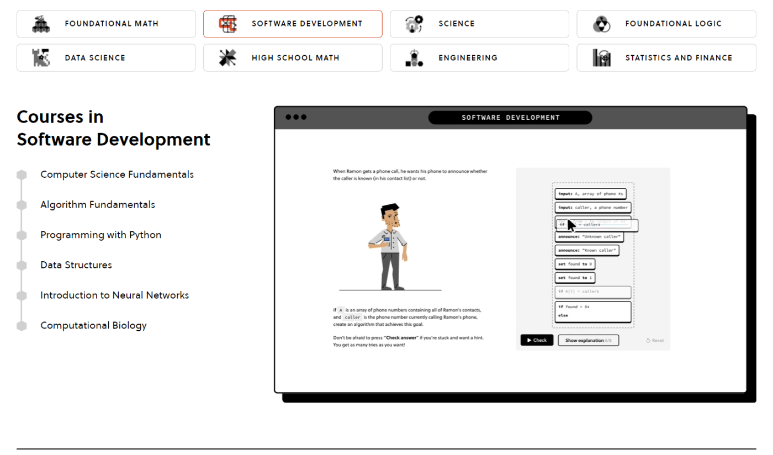The width and height of the screenshot is (773, 455).
Task: Go to Programming with Python course
Action: [101, 235]
